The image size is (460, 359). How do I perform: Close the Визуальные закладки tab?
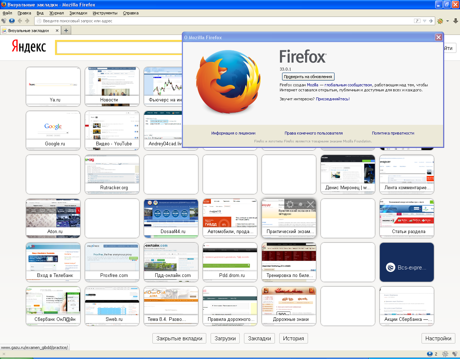pyautogui.click(x=57, y=31)
